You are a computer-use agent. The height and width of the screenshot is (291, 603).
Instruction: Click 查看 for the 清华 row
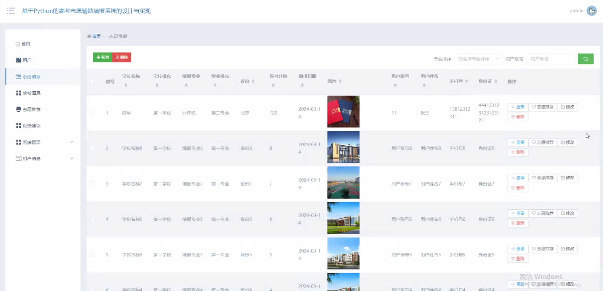point(517,107)
